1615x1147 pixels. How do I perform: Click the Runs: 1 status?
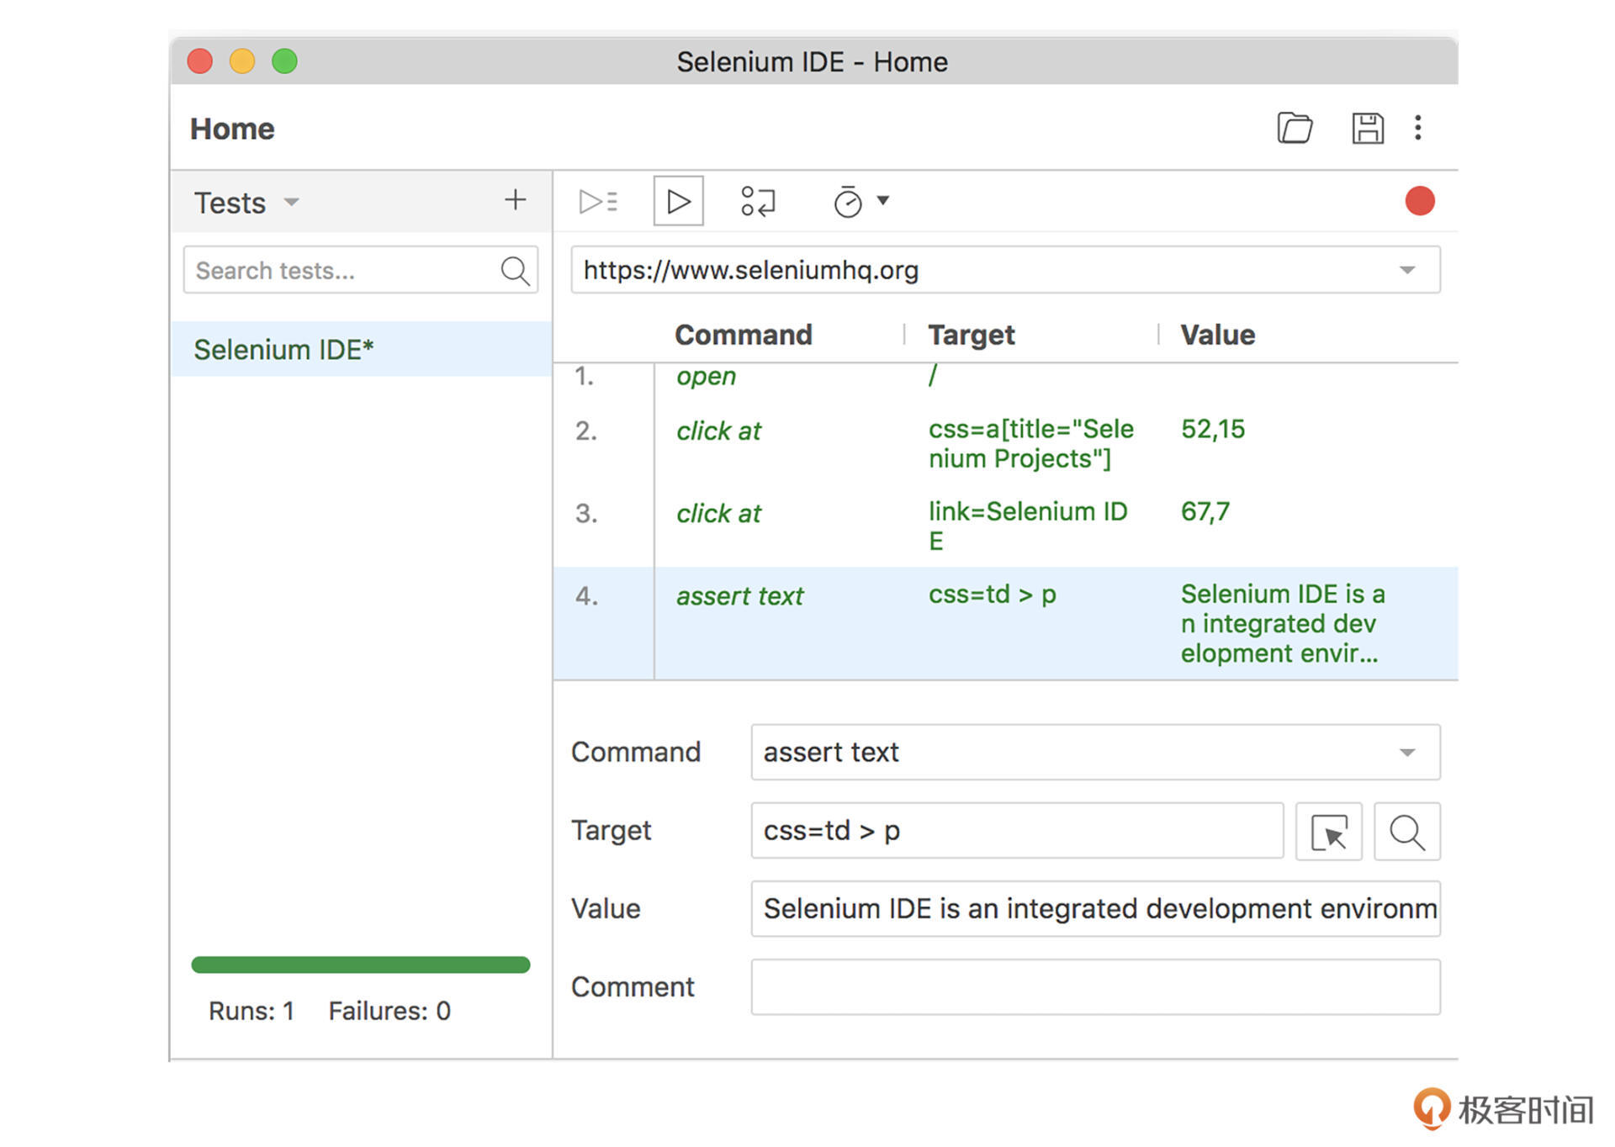click(251, 1011)
